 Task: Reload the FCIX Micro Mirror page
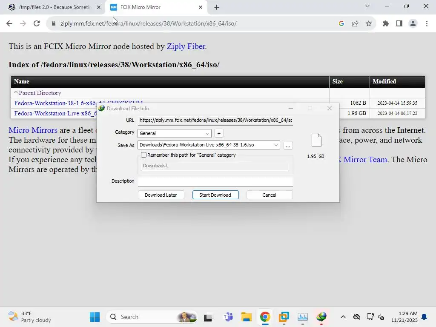pyautogui.click(x=37, y=24)
